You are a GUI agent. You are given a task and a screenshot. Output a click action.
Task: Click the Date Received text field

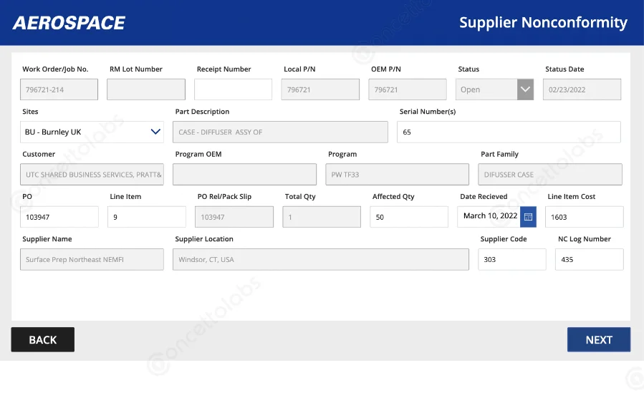tap(489, 216)
